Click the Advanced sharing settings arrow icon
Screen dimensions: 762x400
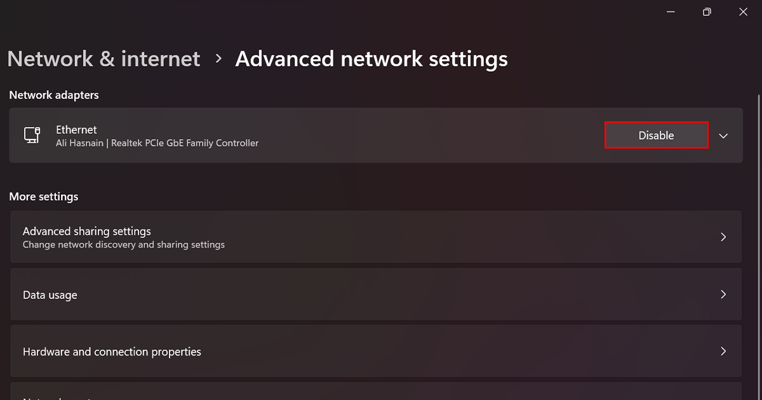tap(723, 236)
